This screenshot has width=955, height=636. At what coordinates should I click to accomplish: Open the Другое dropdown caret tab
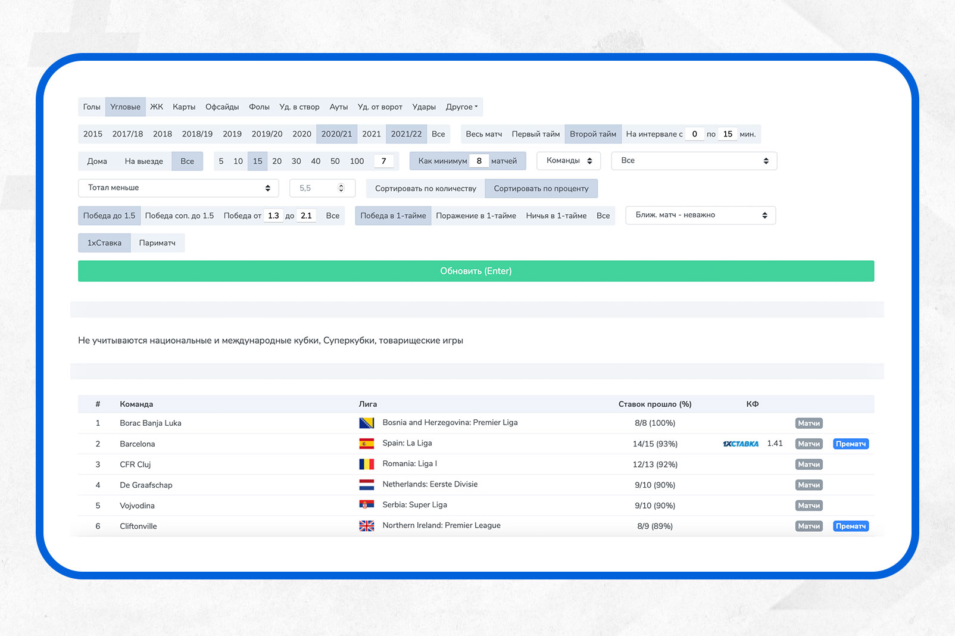[x=461, y=107]
